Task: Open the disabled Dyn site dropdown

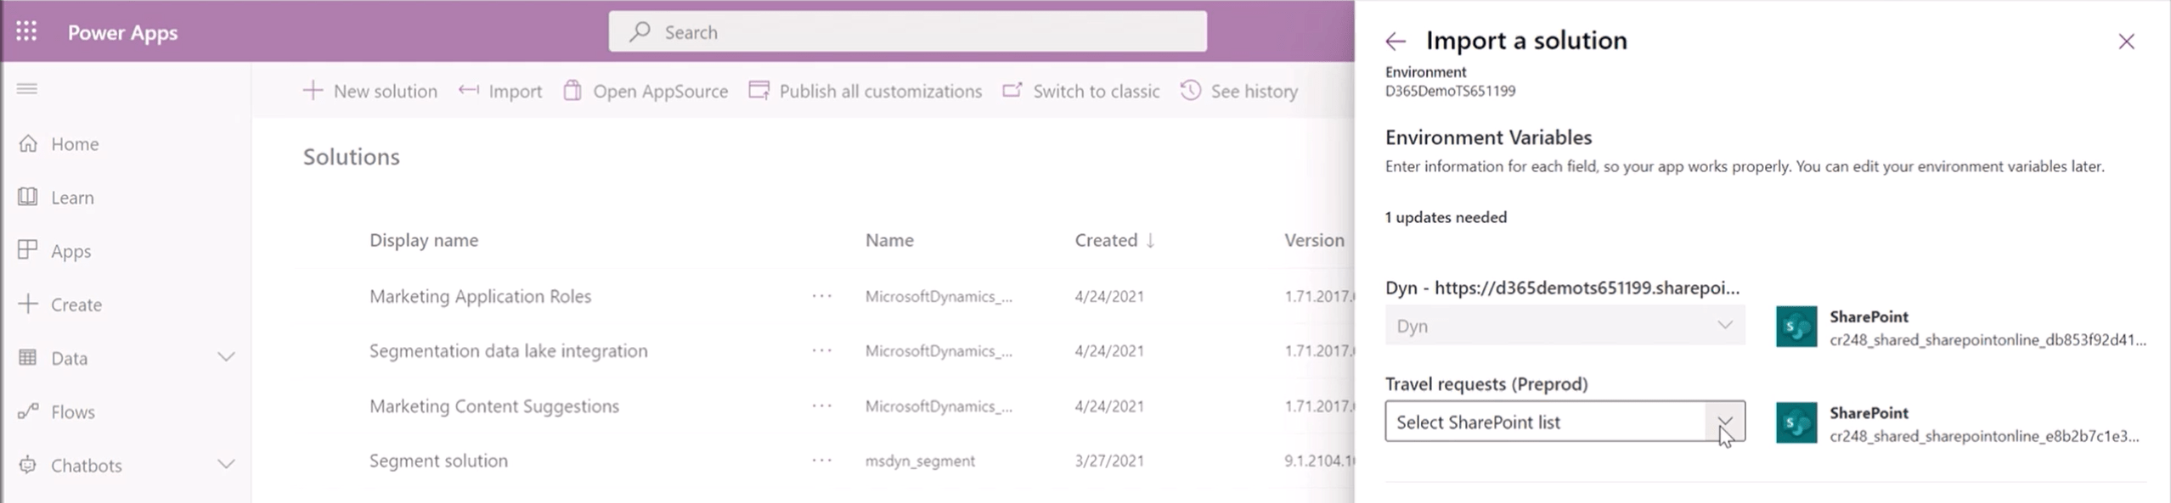Action: click(x=1565, y=325)
